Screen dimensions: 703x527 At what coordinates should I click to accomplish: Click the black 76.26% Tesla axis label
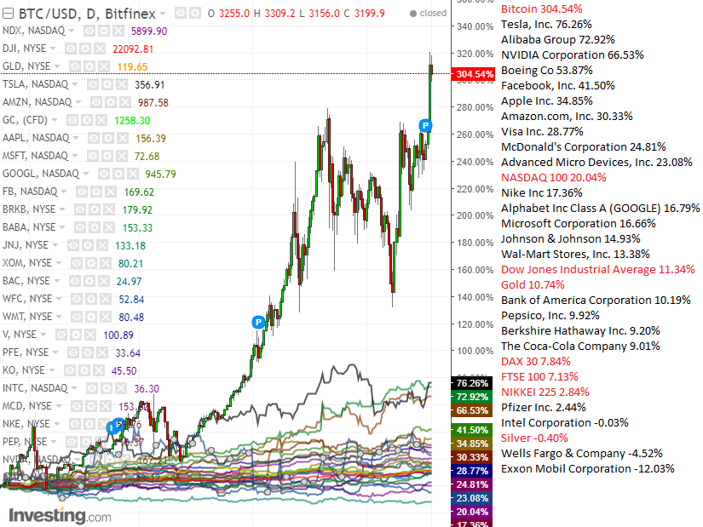472,383
